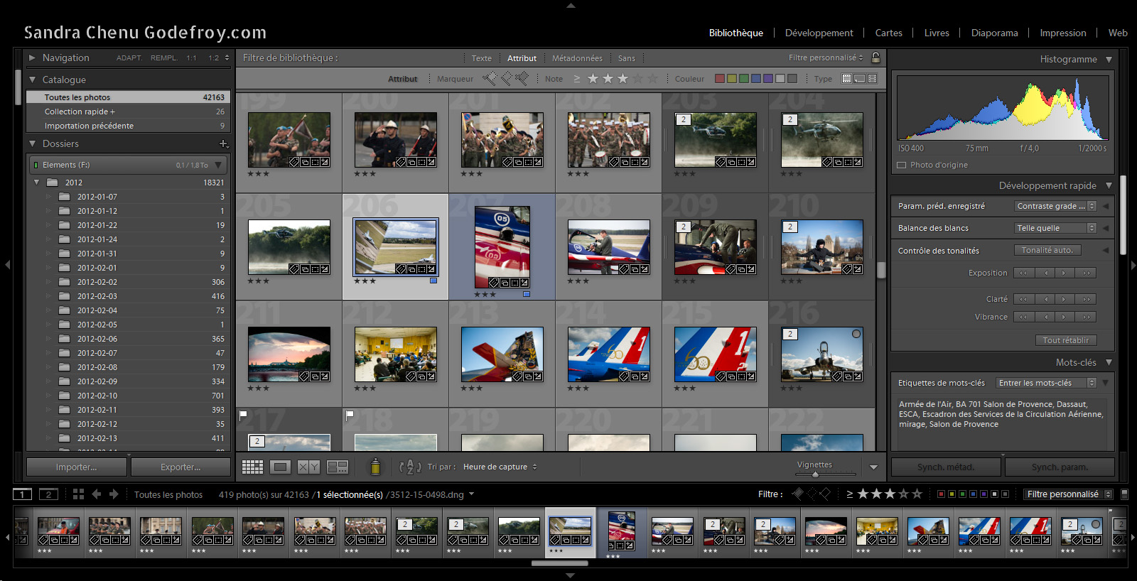Switch to the Texte filter tab
Viewport: 1137px width, 581px height.
click(x=481, y=58)
